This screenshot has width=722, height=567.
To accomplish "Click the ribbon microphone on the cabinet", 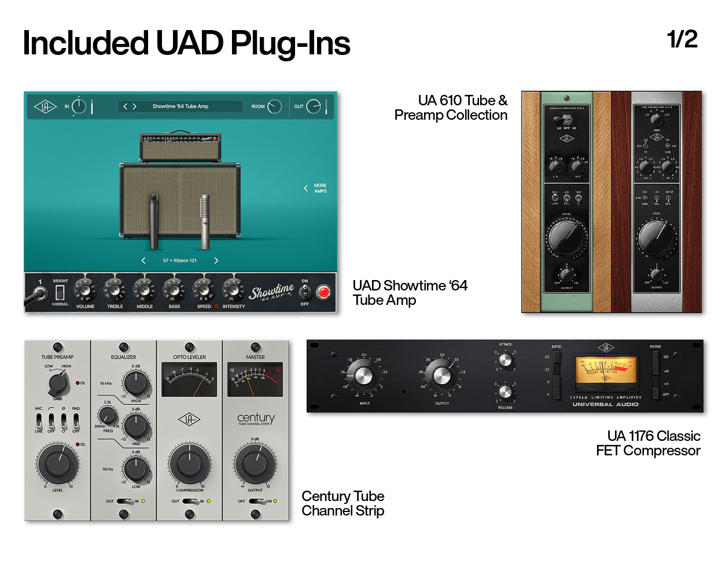I will (x=205, y=222).
